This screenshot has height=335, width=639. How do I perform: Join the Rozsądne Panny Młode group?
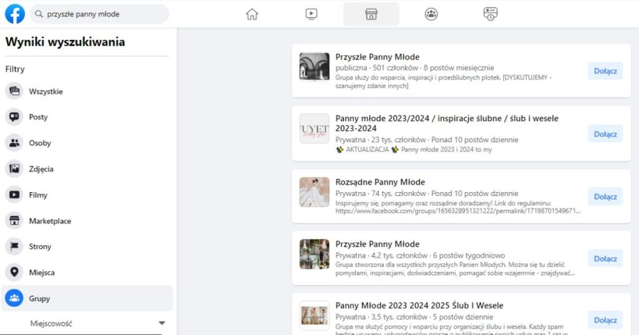(605, 197)
